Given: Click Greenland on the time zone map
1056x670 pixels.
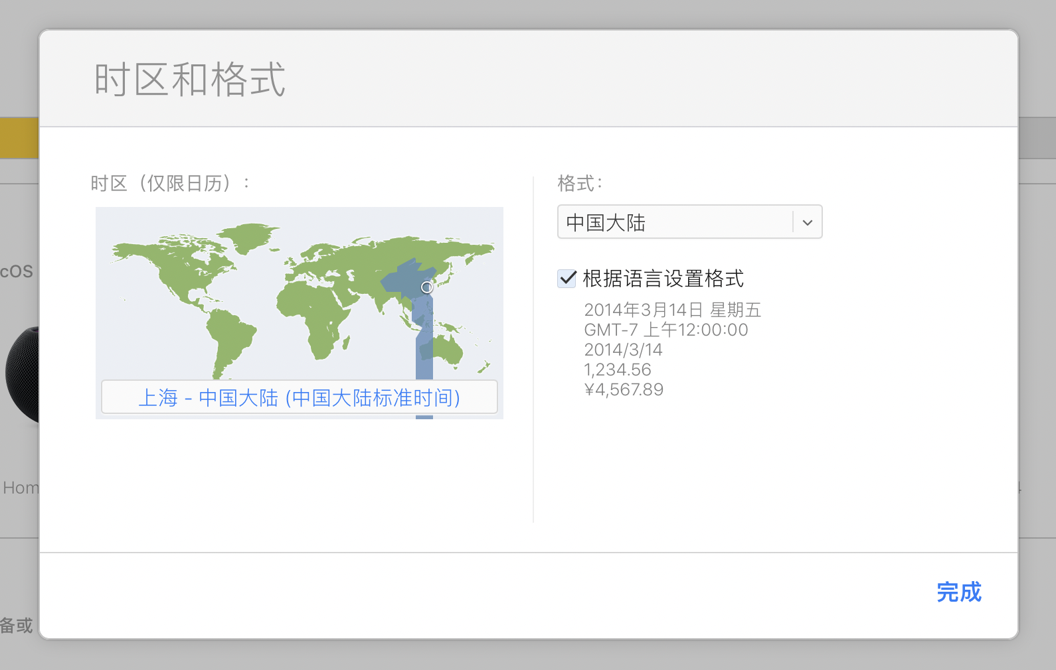Looking at the screenshot, I should pos(249,235).
